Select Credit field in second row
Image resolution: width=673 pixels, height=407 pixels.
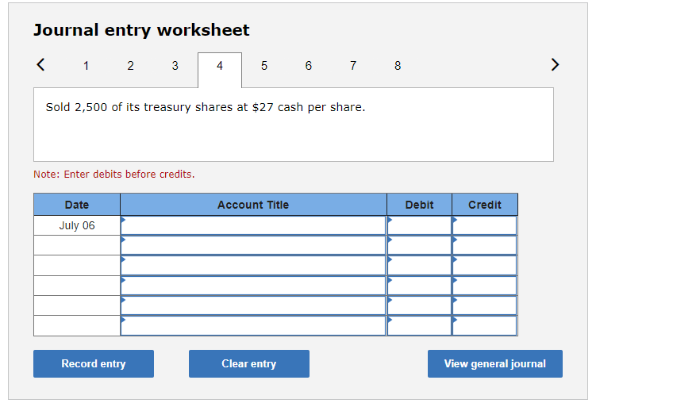(x=485, y=245)
